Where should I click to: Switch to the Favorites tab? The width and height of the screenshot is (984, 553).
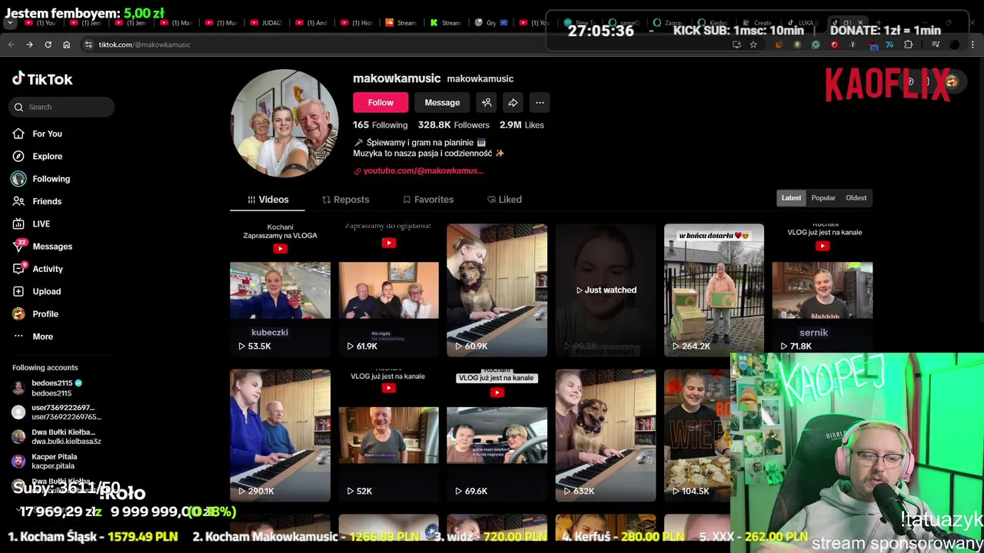coord(428,200)
